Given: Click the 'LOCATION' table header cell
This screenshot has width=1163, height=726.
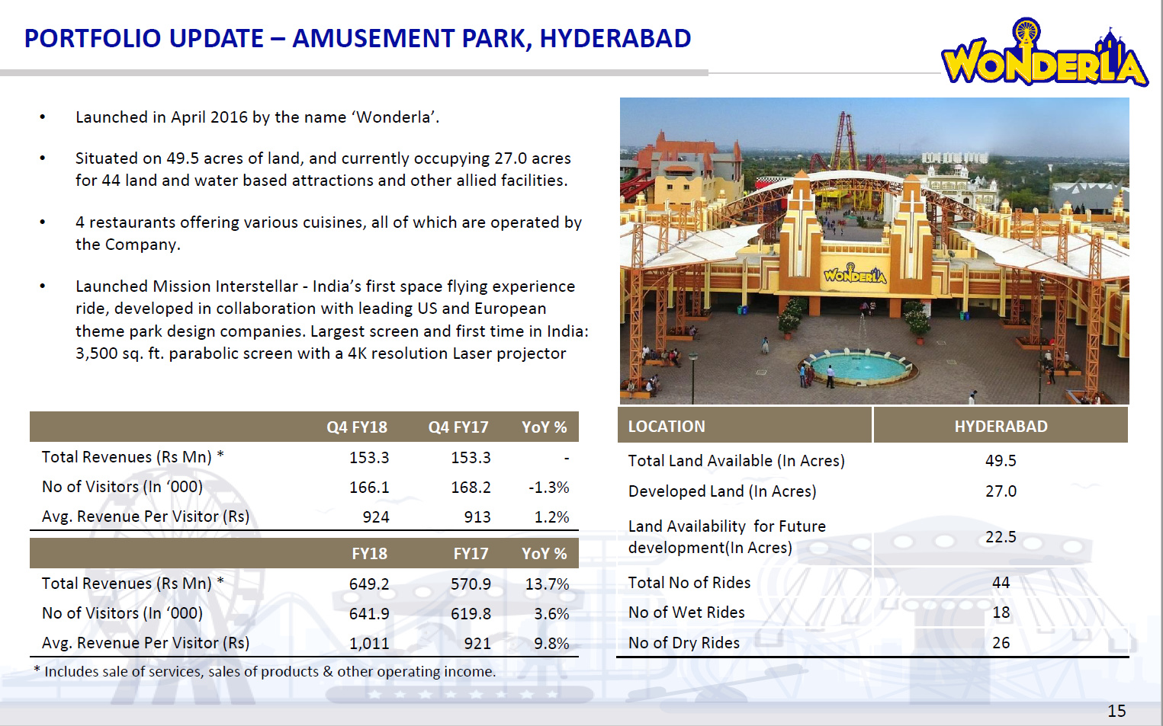Looking at the screenshot, I should click(x=667, y=427).
